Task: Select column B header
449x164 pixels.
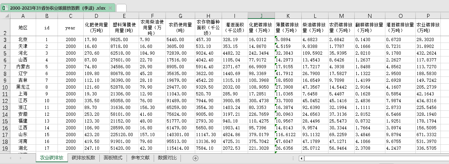Action: point(47,16)
